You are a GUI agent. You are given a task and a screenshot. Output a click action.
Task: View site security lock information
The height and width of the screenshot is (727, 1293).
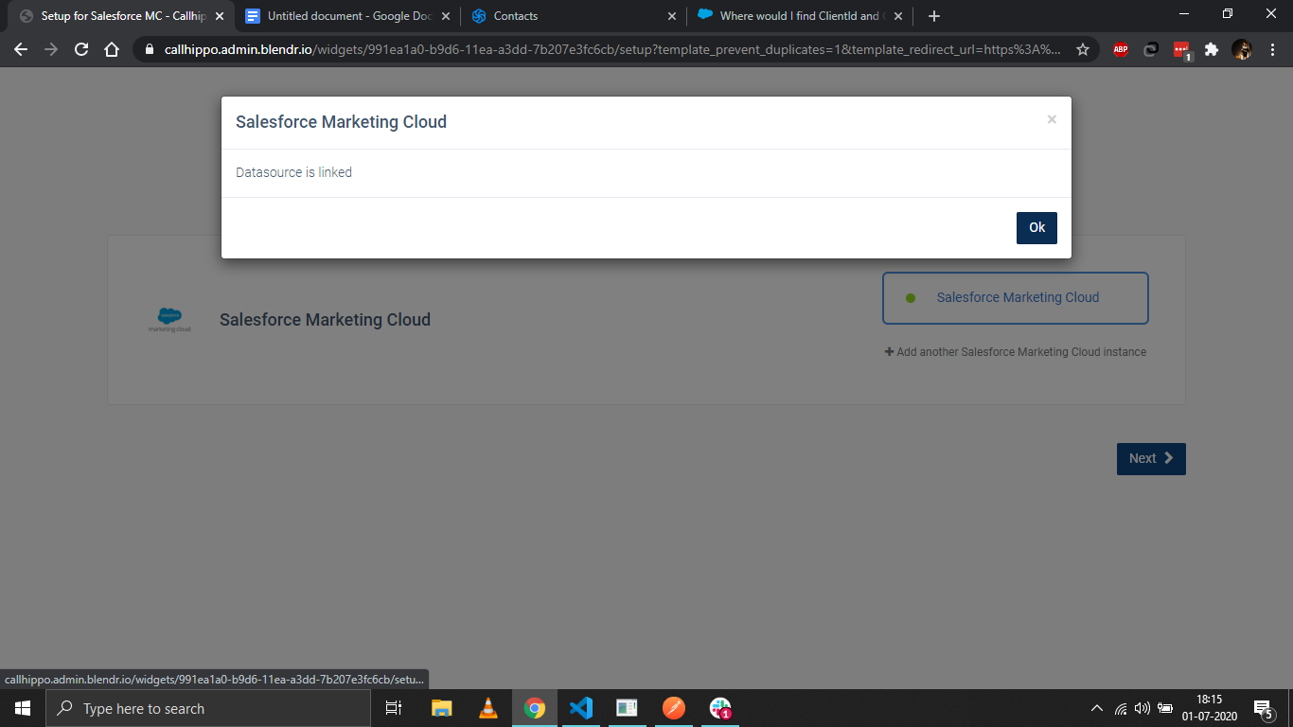[x=149, y=49]
